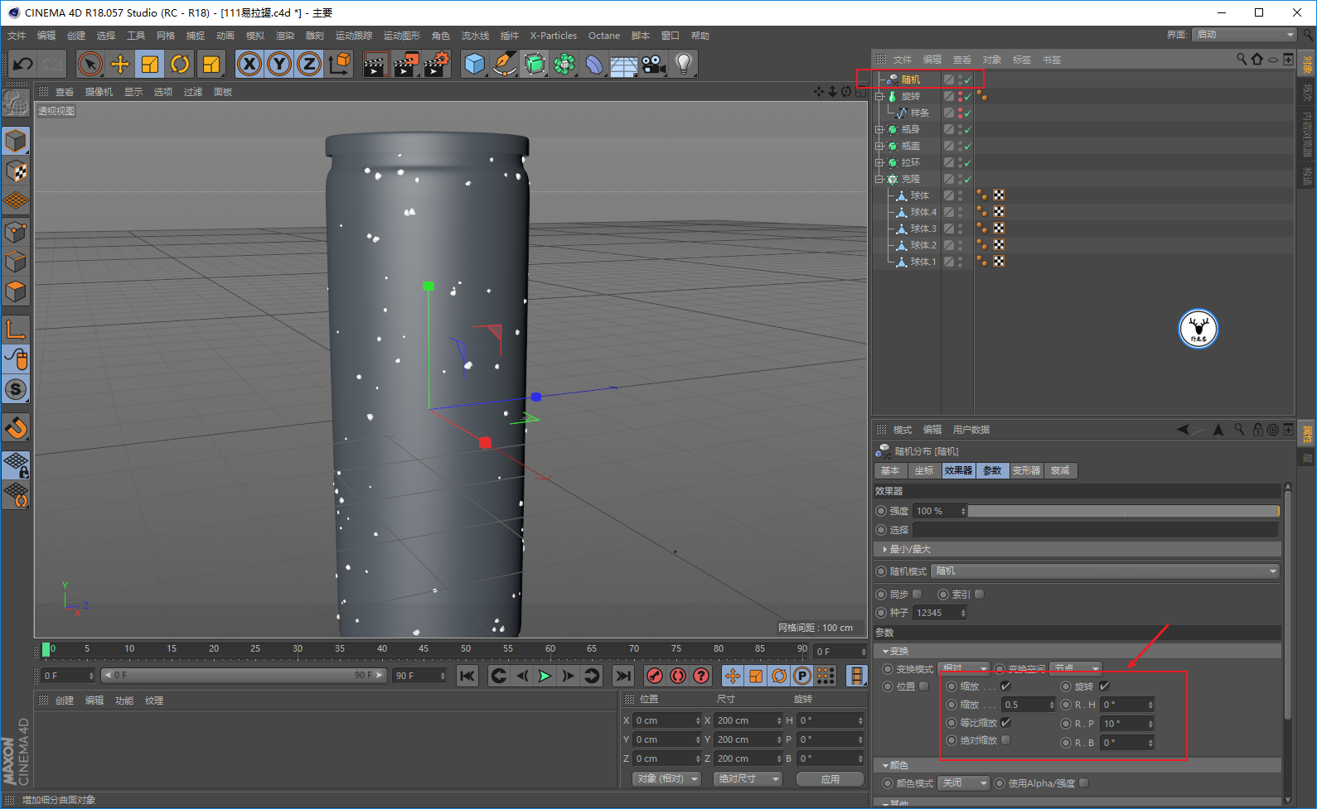
Task: Open the deformer objects icon
Action: pyautogui.click(x=594, y=64)
